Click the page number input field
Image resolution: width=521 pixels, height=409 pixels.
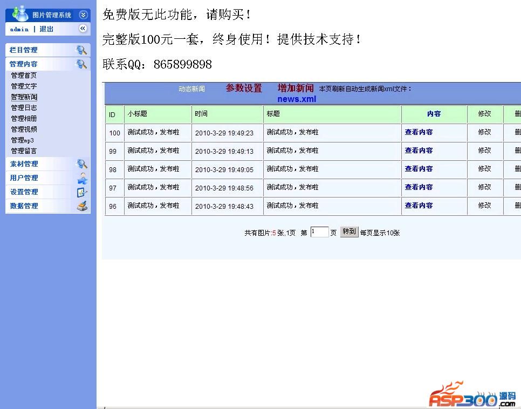pos(319,232)
